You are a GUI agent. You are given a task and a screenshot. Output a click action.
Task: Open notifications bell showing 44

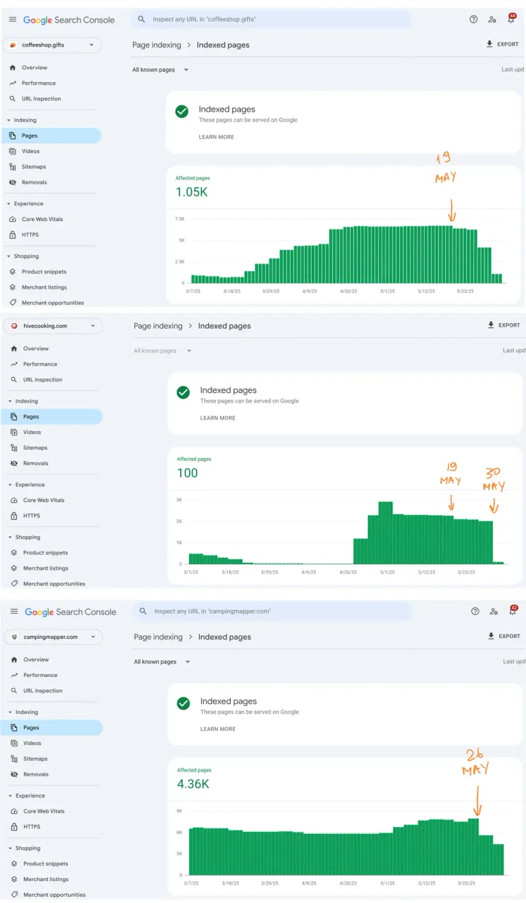point(511,19)
